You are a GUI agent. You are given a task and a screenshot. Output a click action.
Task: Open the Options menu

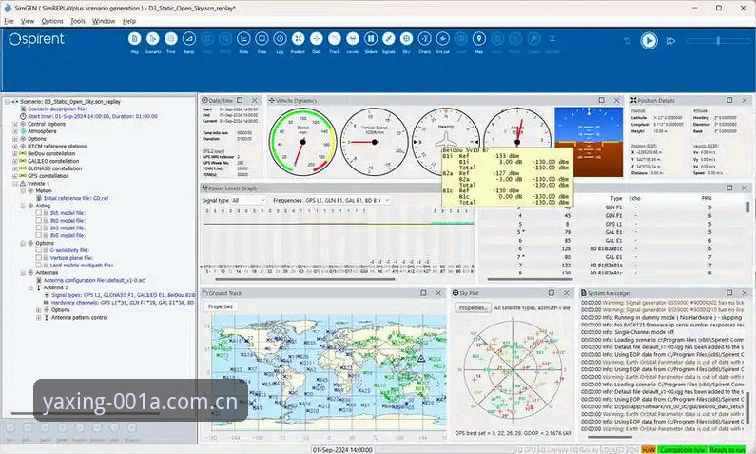pyautogui.click(x=52, y=21)
